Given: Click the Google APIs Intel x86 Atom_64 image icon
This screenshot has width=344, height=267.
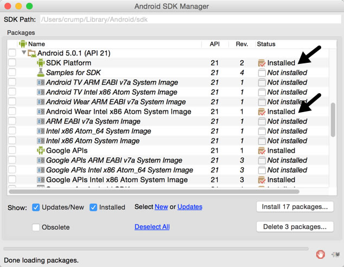Looking at the screenshot, I should click(x=41, y=170).
